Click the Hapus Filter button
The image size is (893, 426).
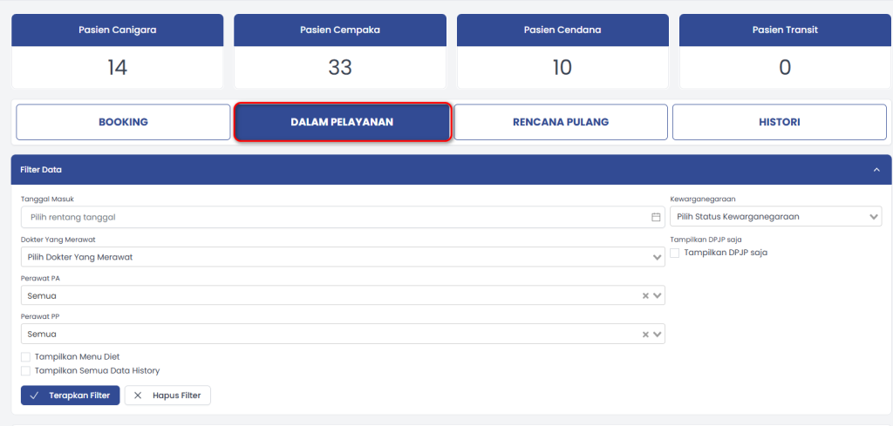tap(167, 396)
